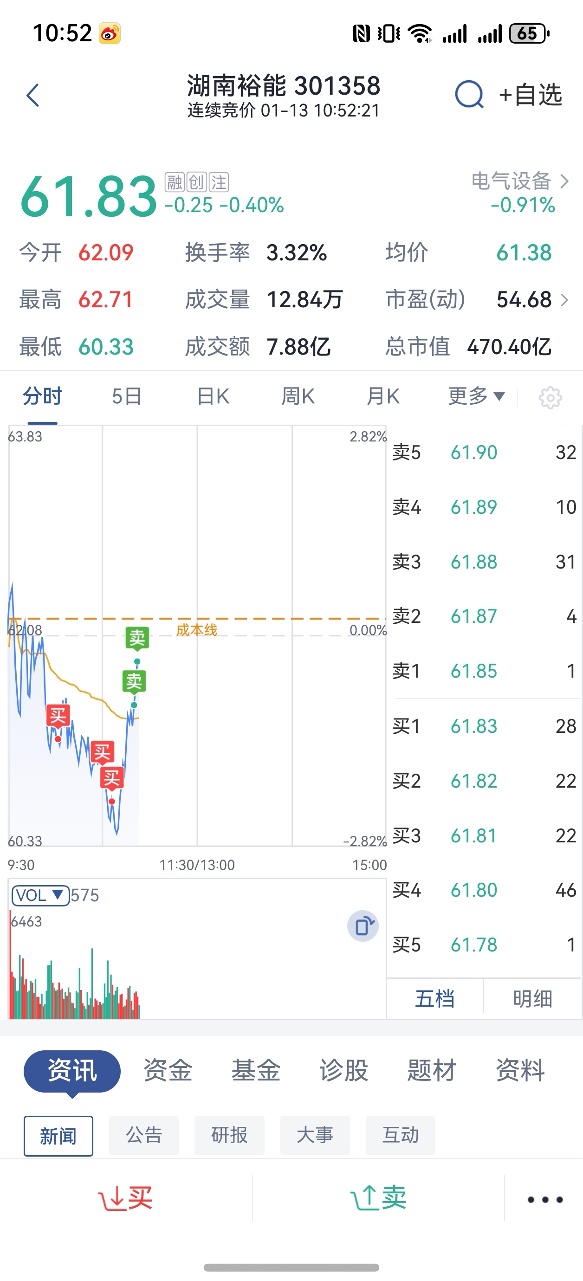
Task: Select 五档 five-level quotes view
Action: tap(435, 998)
